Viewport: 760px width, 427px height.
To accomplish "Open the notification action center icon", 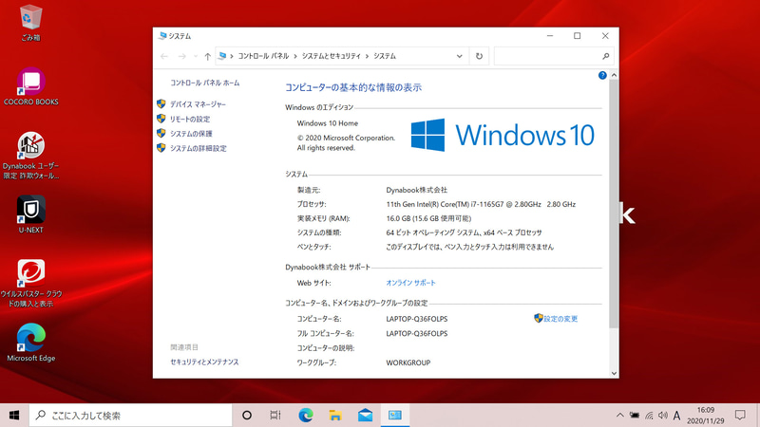I will click(x=740, y=416).
